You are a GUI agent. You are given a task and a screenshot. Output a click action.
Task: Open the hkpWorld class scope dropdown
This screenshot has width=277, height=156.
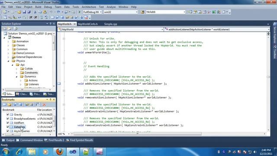coord(162,29)
